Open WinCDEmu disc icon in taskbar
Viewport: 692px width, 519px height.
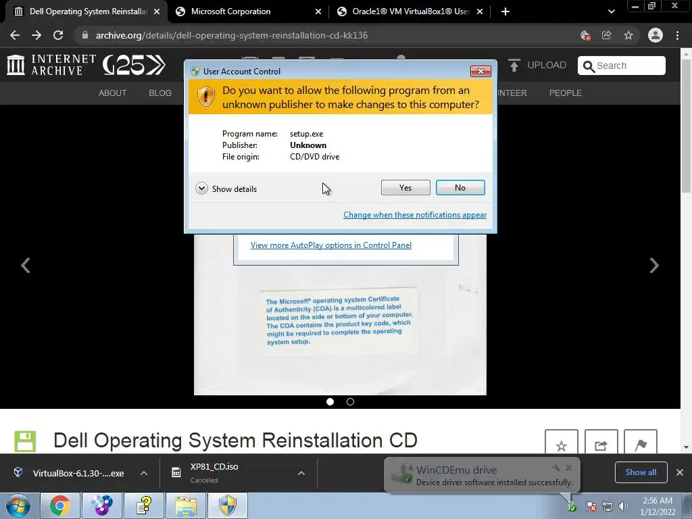pyautogui.click(x=101, y=505)
